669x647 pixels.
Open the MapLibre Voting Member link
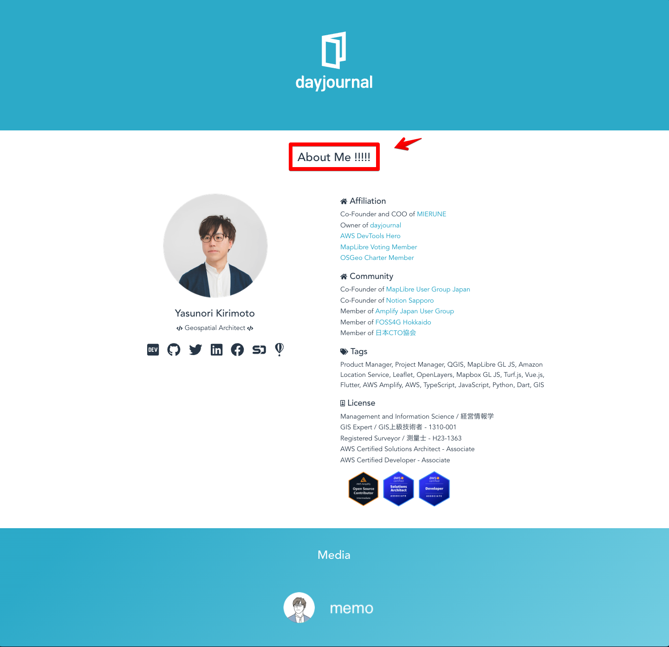click(378, 247)
